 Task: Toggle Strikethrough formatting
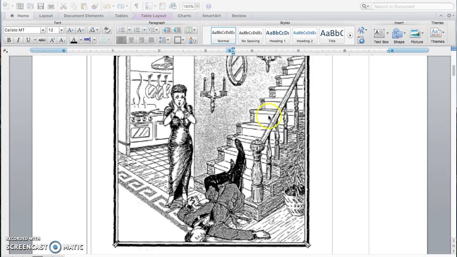42,40
